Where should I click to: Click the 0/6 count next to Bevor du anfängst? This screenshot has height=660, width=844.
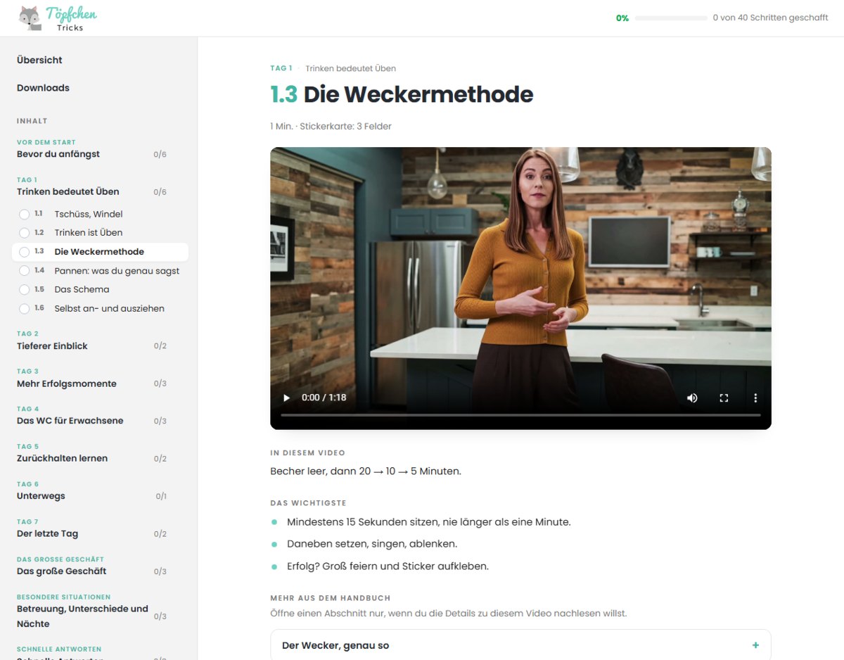coord(160,154)
